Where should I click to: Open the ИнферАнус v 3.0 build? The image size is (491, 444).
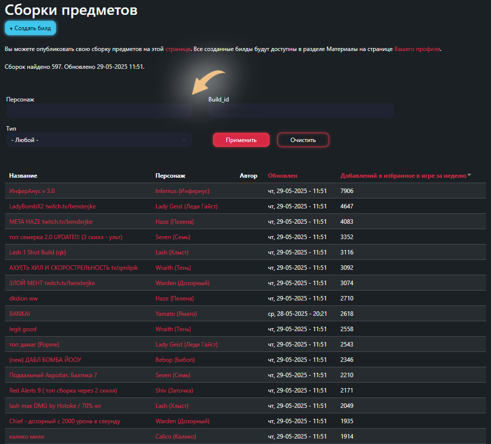[32, 191]
